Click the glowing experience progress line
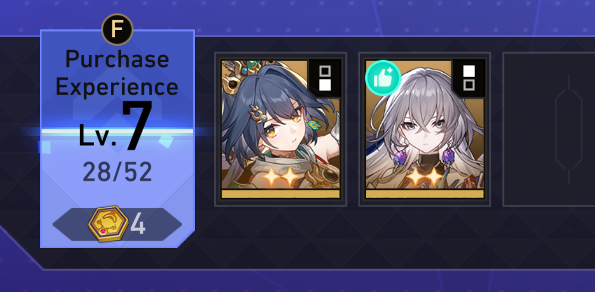 click(x=117, y=132)
